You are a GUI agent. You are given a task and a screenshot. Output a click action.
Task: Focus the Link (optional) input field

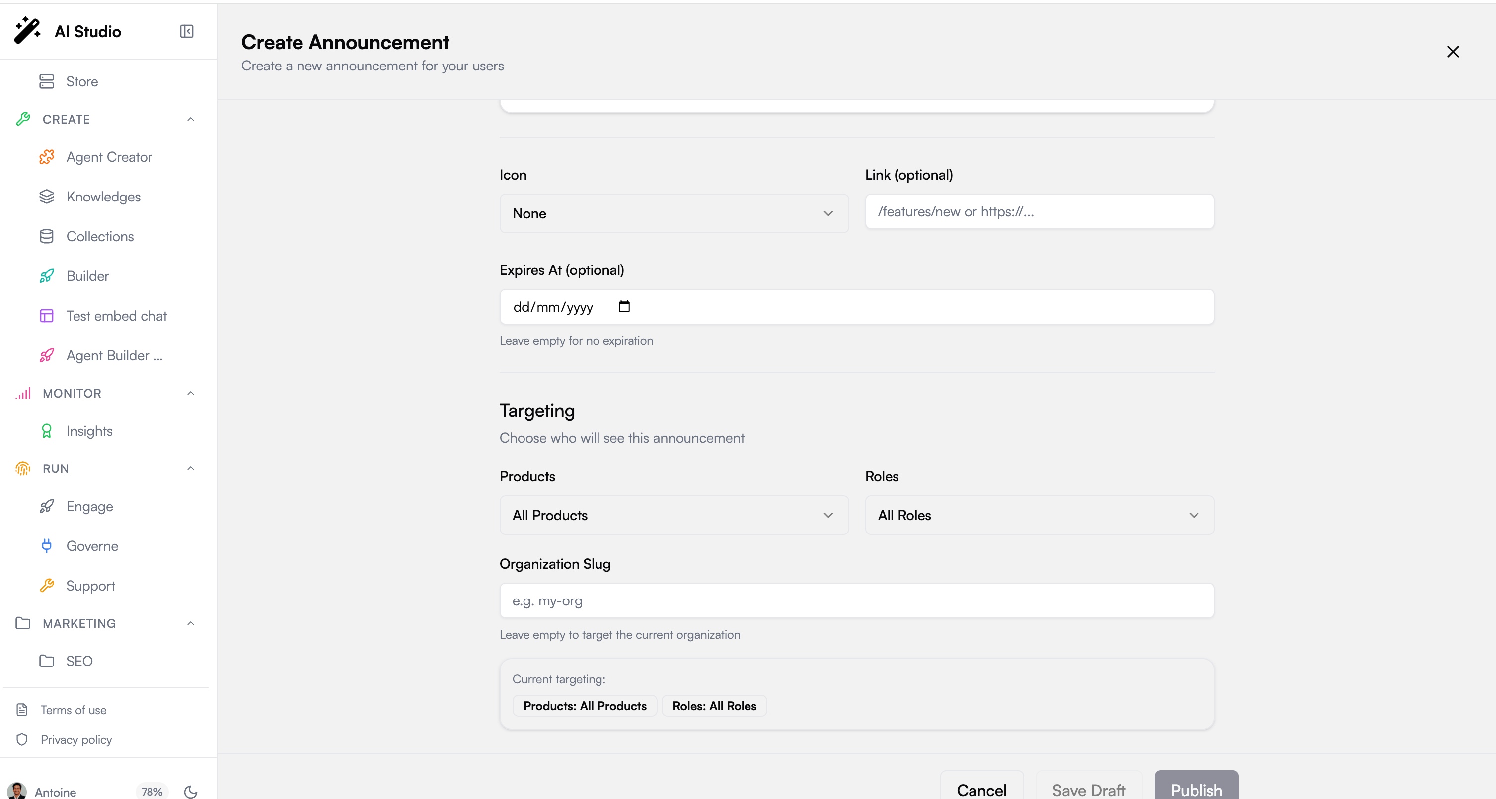[1040, 212]
